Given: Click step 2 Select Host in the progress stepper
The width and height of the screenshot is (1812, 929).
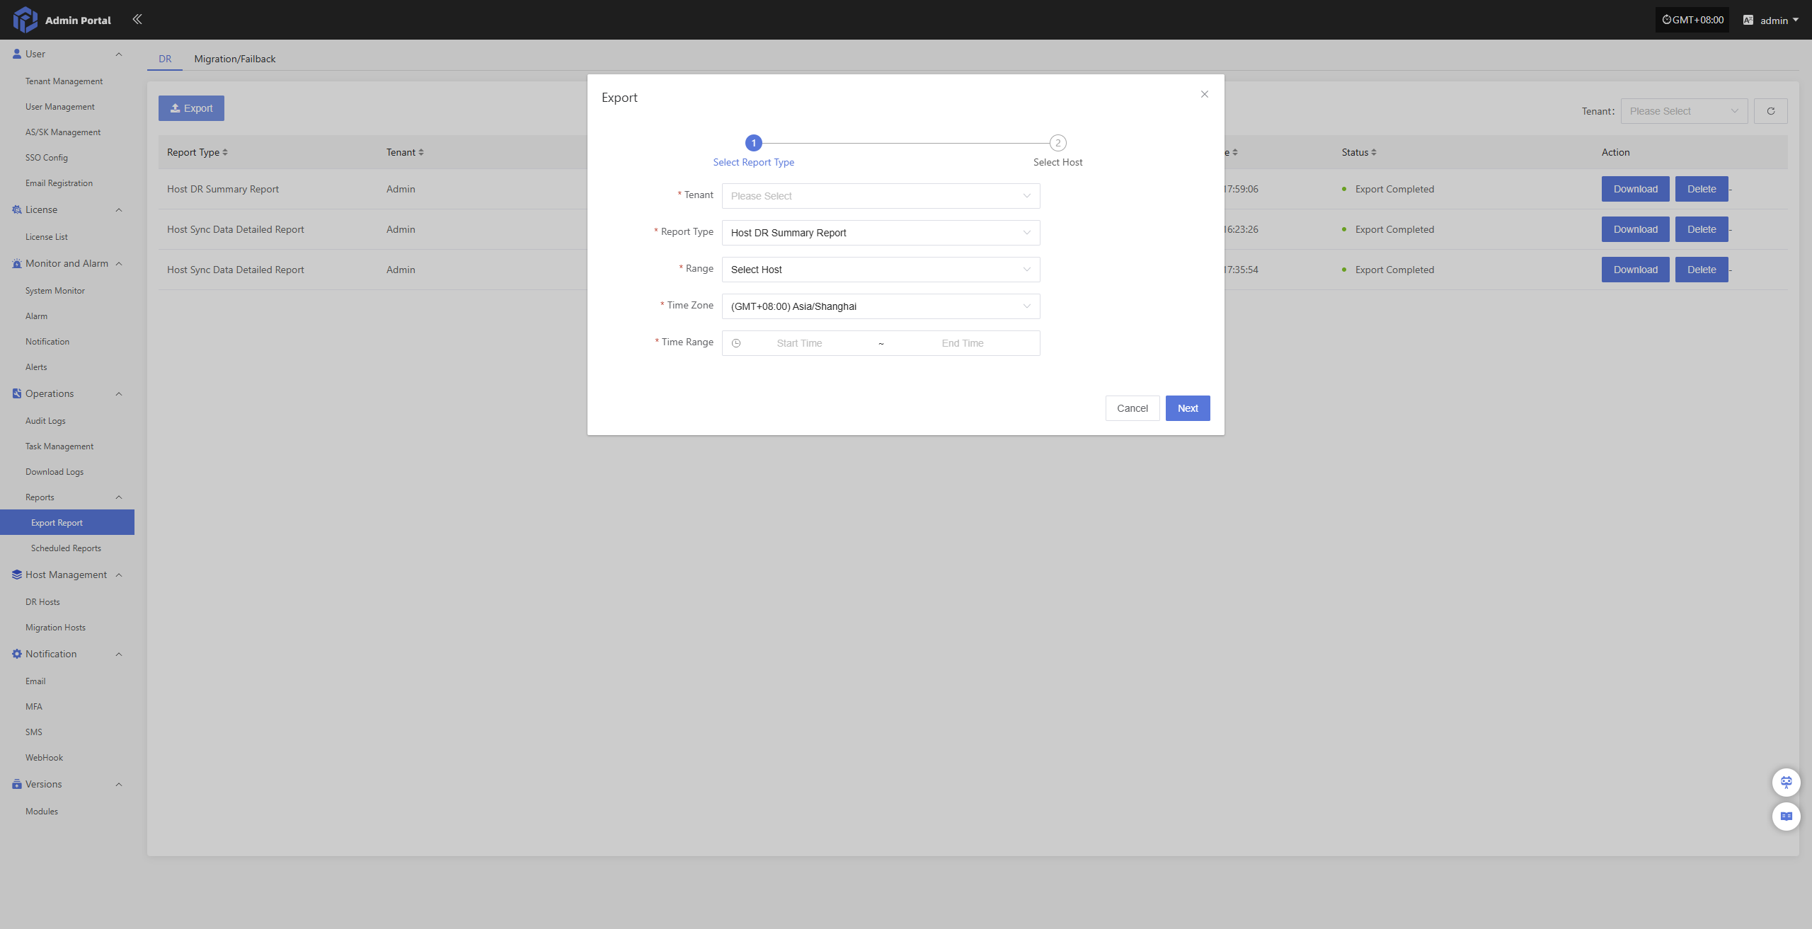Looking at the screenshot, I should point(1057,143).
